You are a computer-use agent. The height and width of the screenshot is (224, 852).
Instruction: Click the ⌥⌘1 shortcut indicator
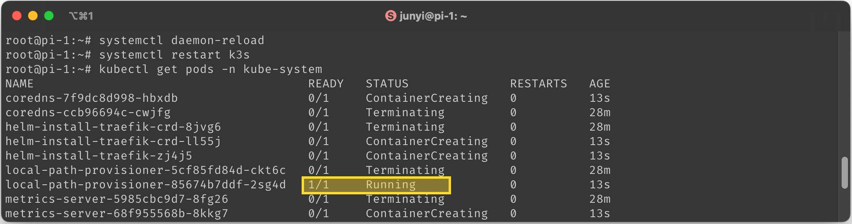click(81, 16)
